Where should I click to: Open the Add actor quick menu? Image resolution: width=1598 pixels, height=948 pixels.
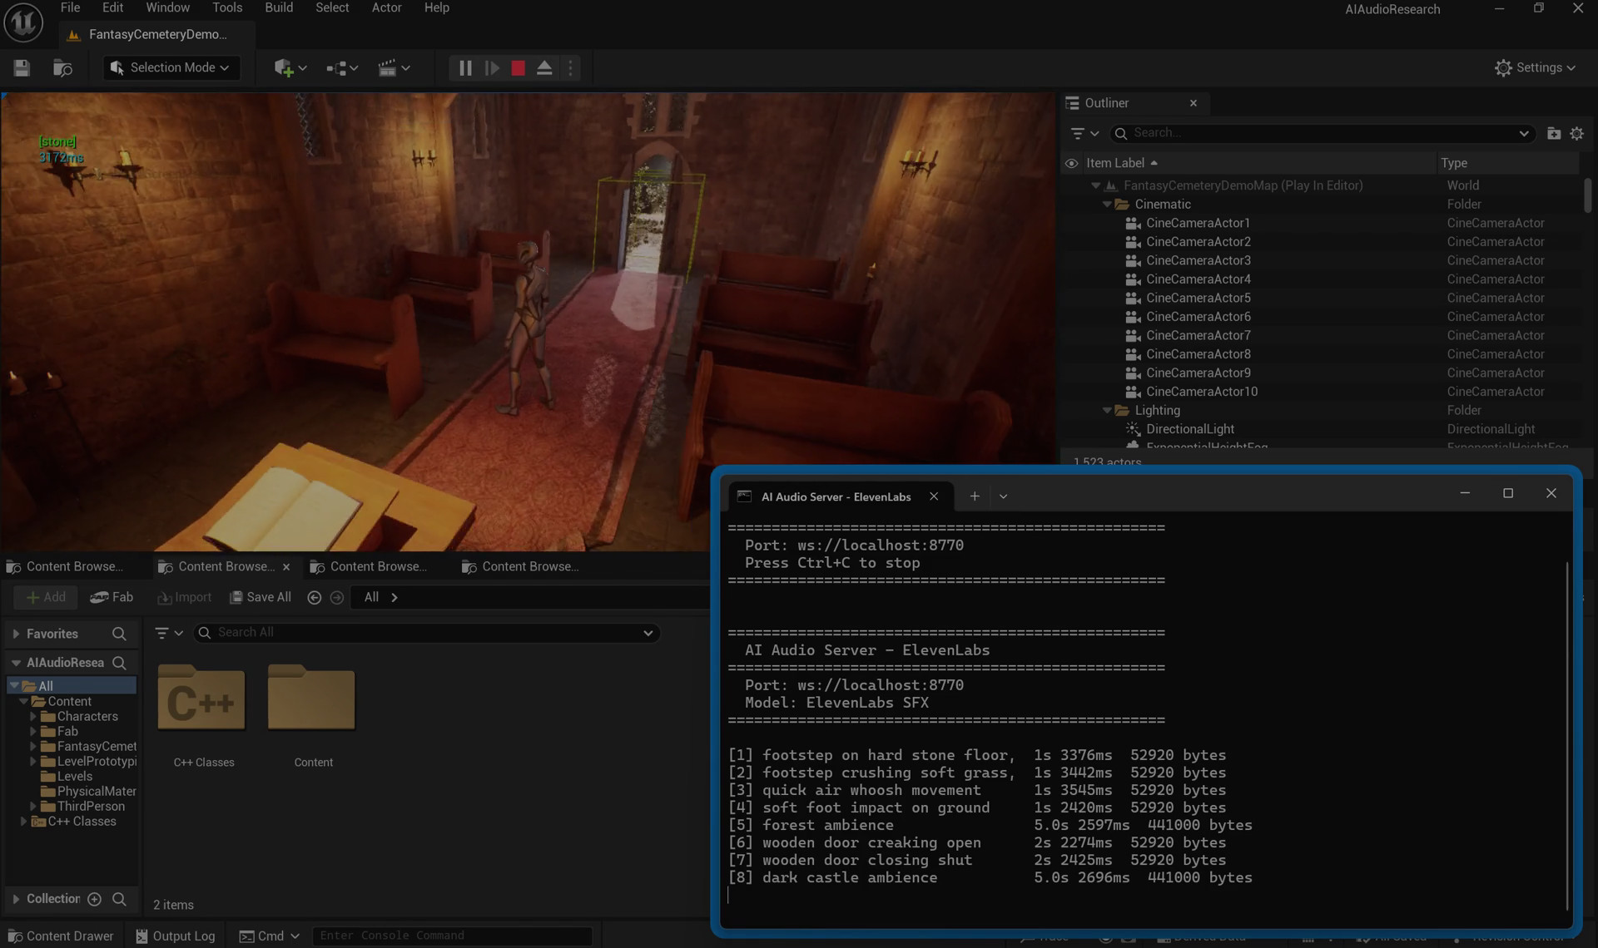coord(290,68)
